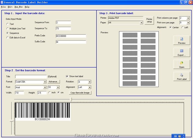
Task: Click the help question mark icon in language bar
Action: pos(180,136)
